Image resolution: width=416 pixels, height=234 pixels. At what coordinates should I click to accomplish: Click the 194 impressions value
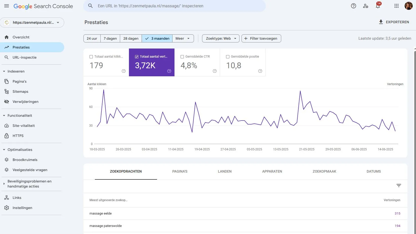(398, 226)
